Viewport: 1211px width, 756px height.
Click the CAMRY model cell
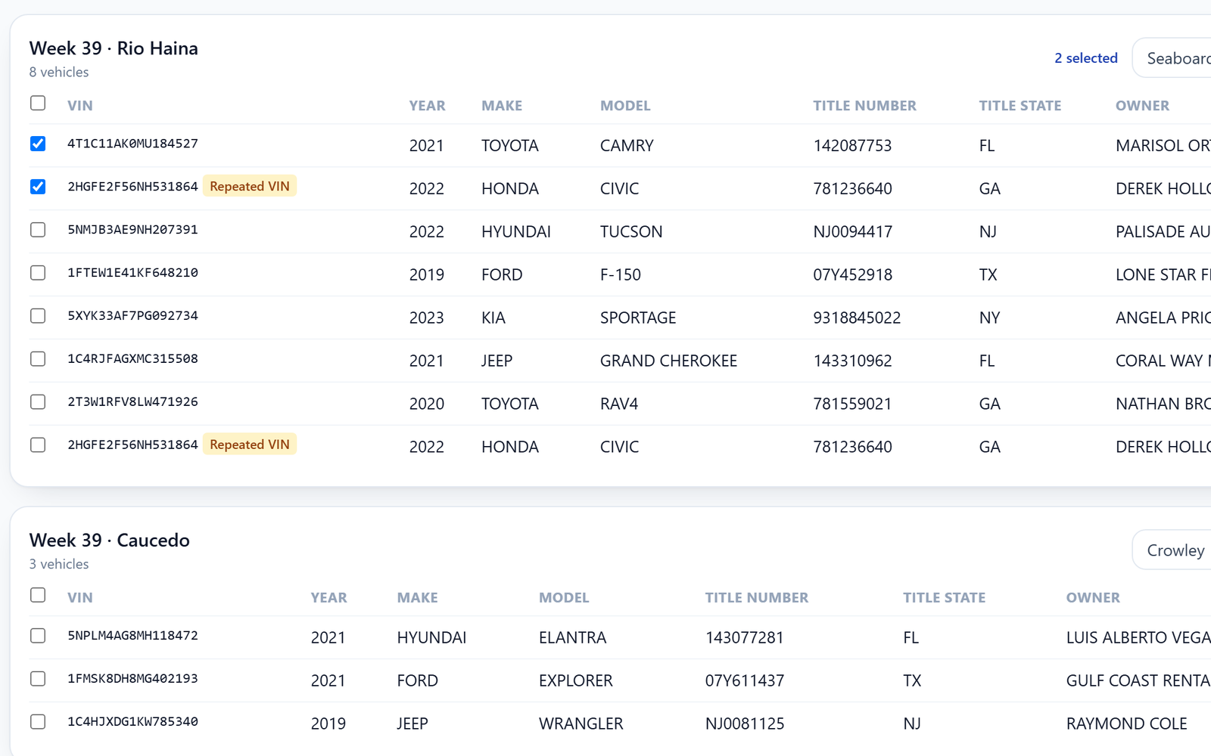pos(627,146)
